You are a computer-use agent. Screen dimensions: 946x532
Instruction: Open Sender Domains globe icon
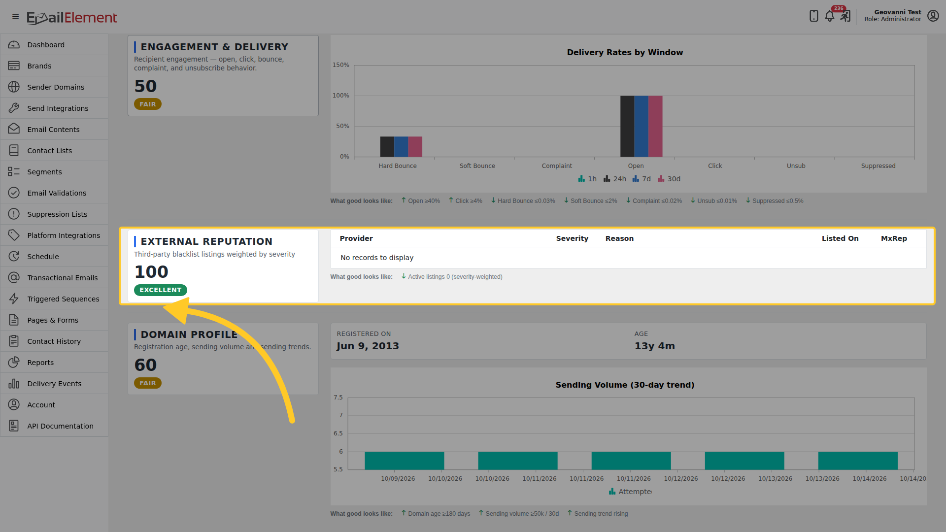tap(14, 87)
